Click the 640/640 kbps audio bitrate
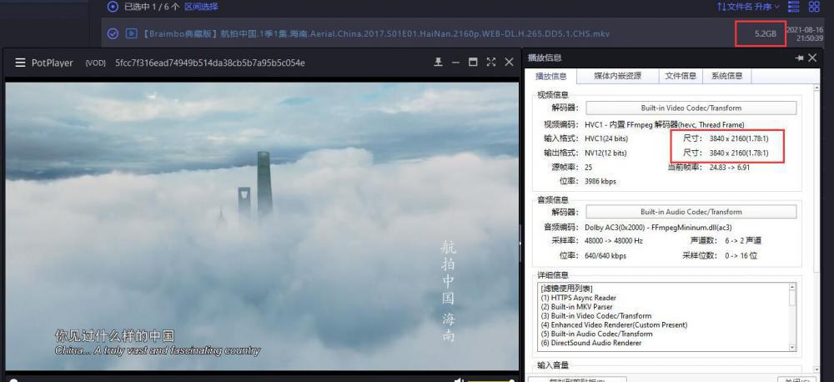 coord(605,256)
